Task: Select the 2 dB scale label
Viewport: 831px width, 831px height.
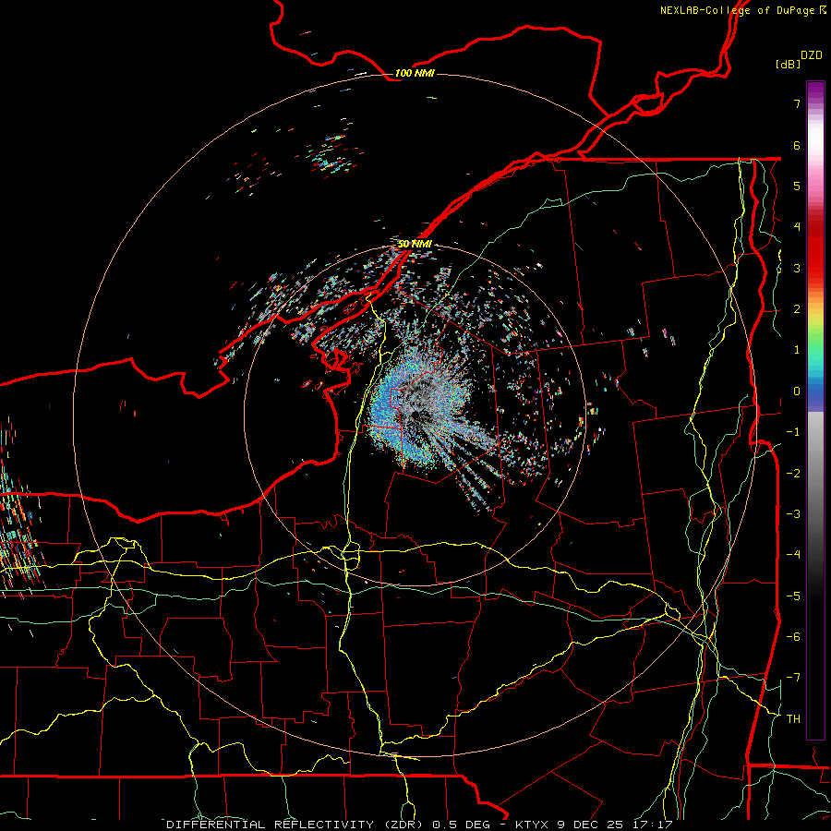Action: (797, 309)
